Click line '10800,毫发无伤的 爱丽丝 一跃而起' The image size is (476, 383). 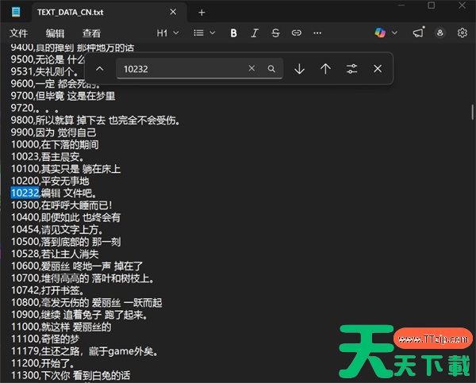(86, 303)
